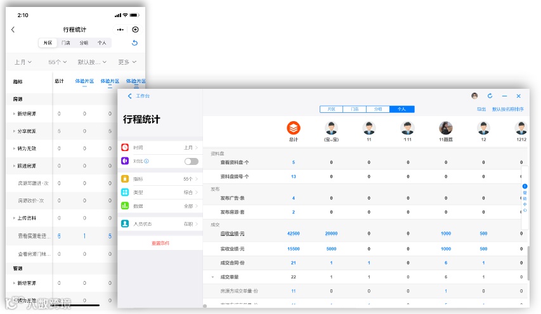Screen dimensions: 541x314
Task: Click the avatar of user 111
Action: coord(407,128)
